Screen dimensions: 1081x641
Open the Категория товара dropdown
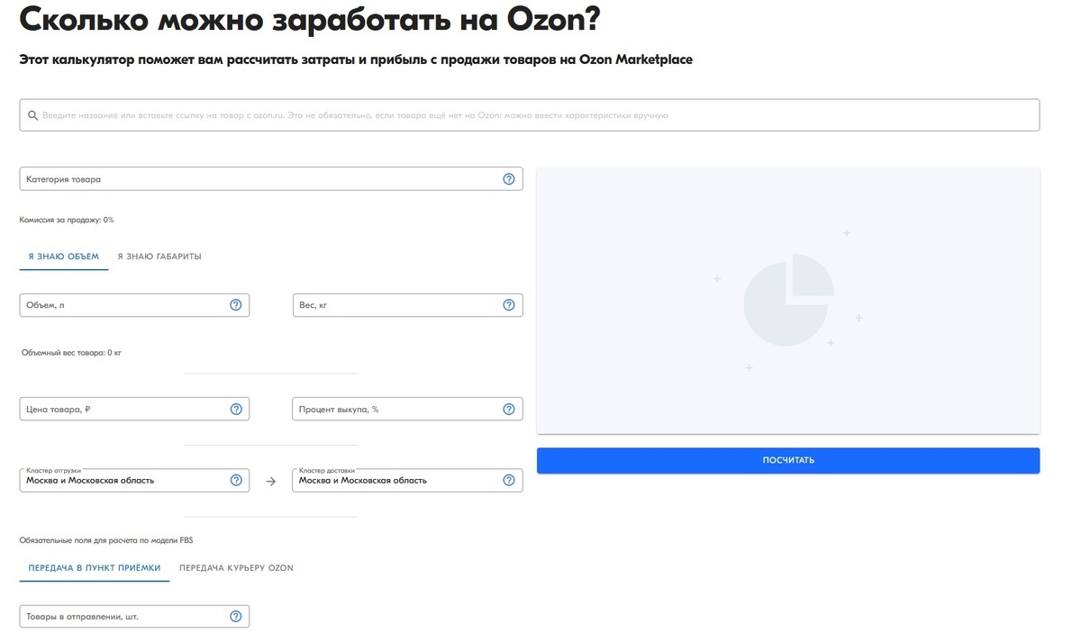[x=271, y=179]
